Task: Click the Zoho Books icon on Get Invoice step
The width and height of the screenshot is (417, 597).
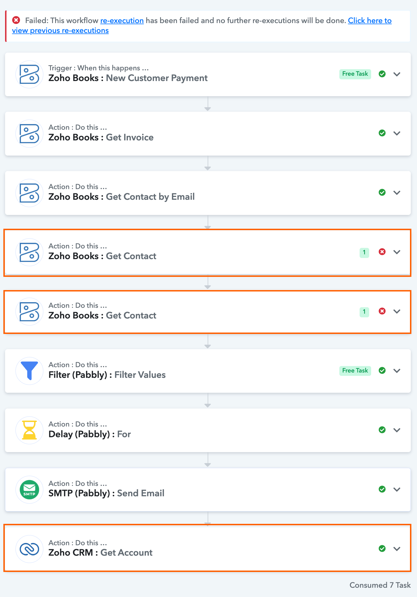Action: 29,134
